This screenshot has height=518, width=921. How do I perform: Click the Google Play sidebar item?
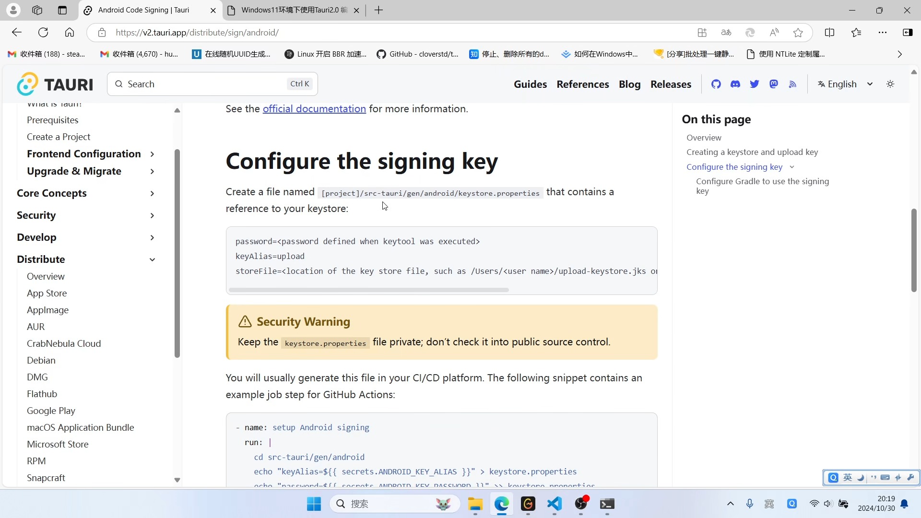[50, 411]
